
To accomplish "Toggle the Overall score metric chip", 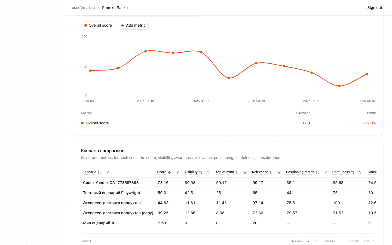I will tap(98, 25).
